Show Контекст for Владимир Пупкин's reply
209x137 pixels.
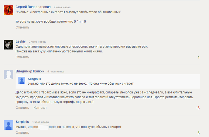point(40,108)
